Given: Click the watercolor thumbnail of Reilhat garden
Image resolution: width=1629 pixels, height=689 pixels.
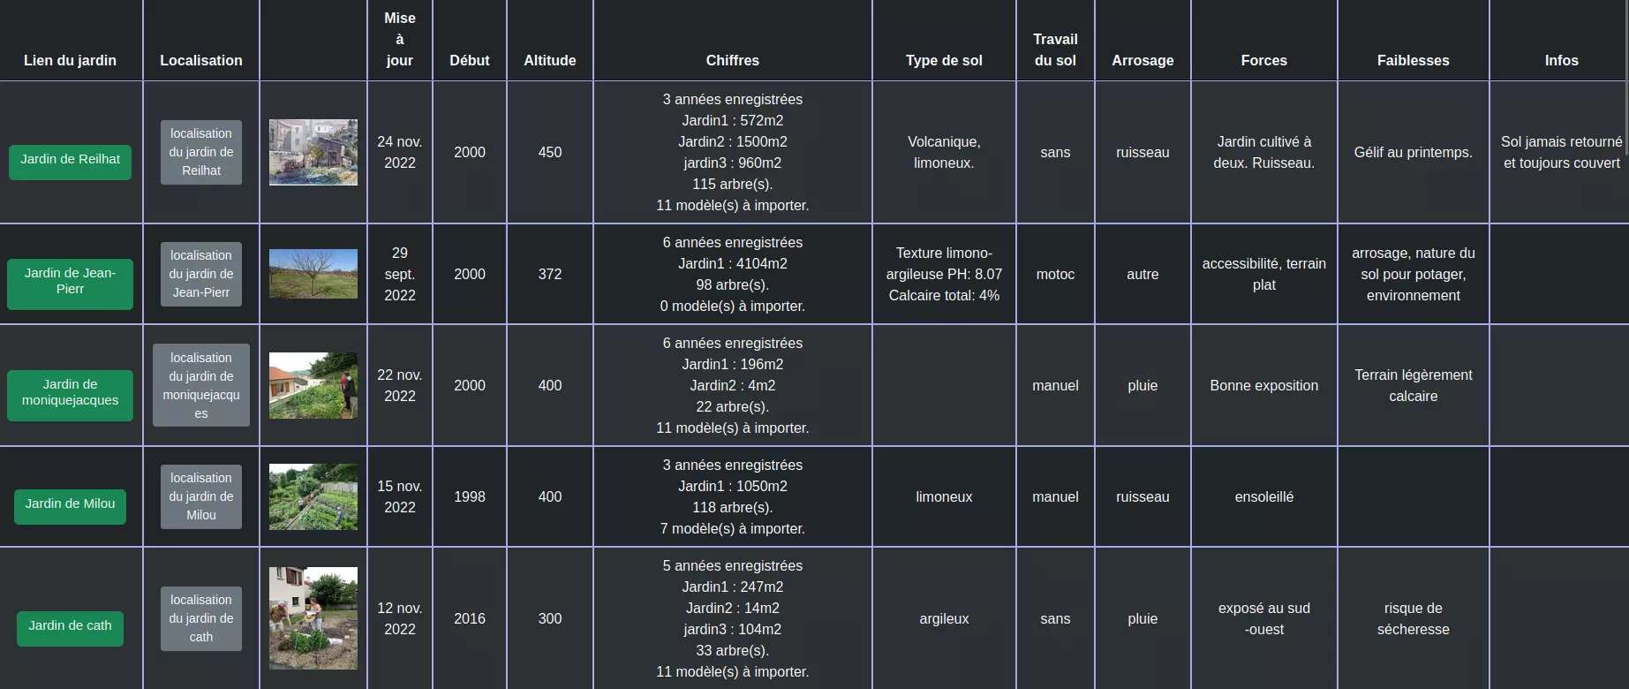Looking at the screenshot, I should tap(313, 152).
